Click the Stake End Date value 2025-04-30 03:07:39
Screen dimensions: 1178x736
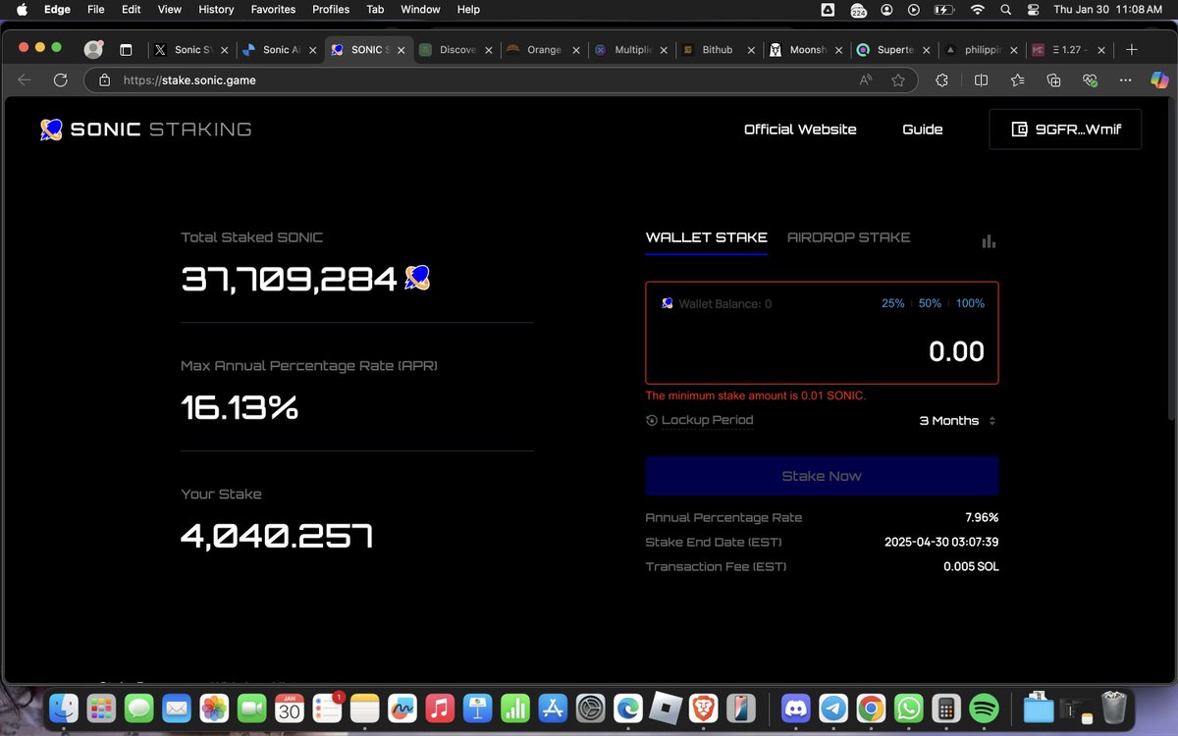941,542
